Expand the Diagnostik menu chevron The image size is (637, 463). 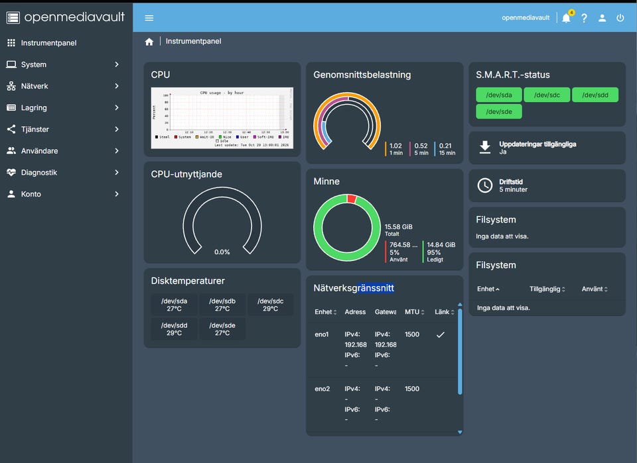[x=117, y=172]
